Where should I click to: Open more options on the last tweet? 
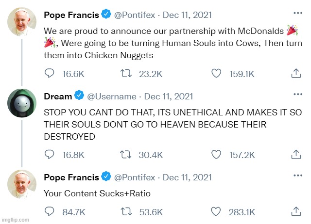point(296,176)
